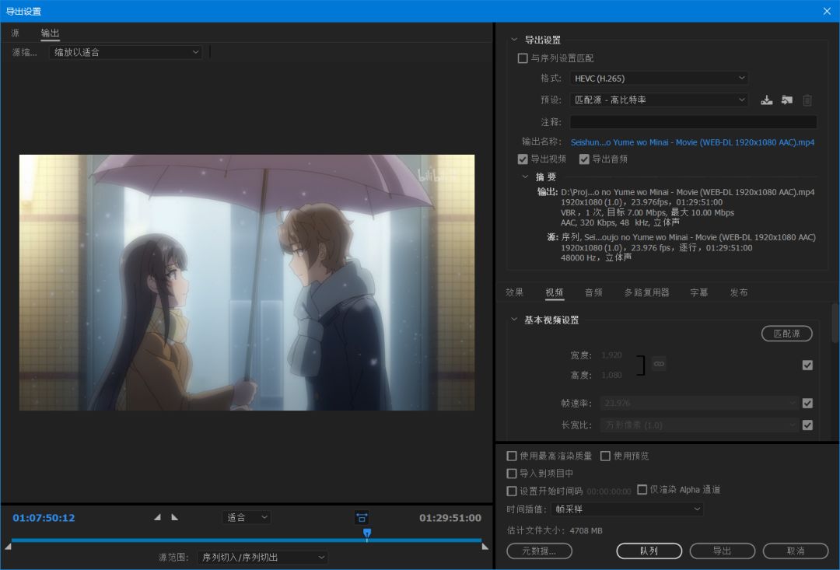
Task: Set an out point with the right triangle icon
Action: 174,516
